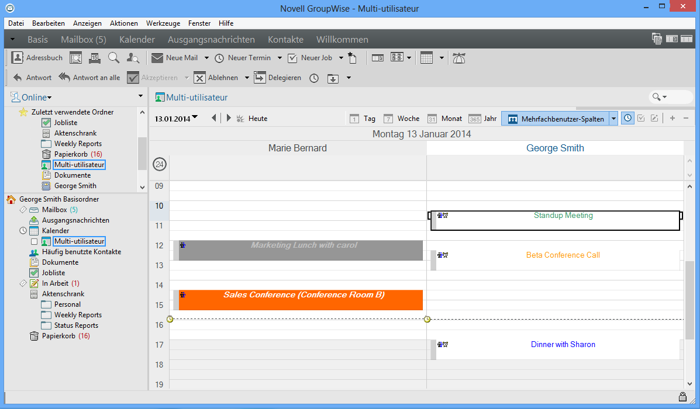Open the In Arbeit (1) folder

coord(54,283)
